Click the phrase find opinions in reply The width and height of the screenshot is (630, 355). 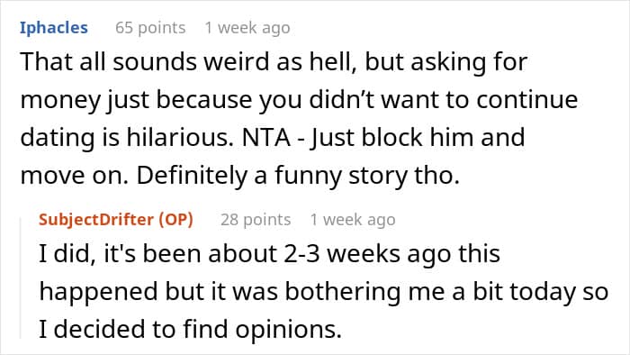263,329
